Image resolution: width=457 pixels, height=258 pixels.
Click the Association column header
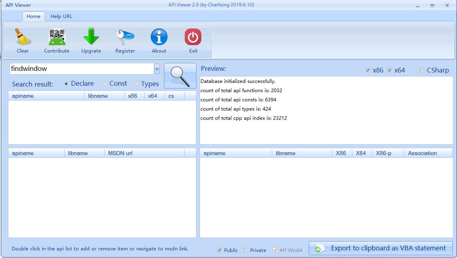click(429, 153)
